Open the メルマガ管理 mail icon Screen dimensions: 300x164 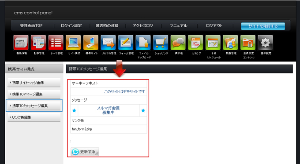coord(108,42)
